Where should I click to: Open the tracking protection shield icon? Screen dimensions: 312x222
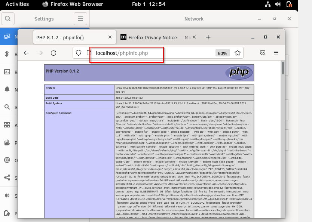point(79,53)
